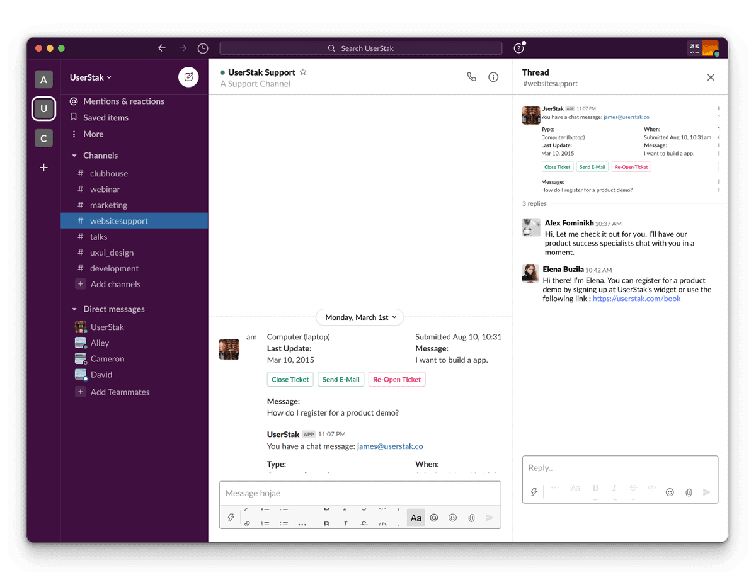Screen dimensions: 756x580
Task: Send the thread reply with arrow icon
Action: [x=707, y=492]
